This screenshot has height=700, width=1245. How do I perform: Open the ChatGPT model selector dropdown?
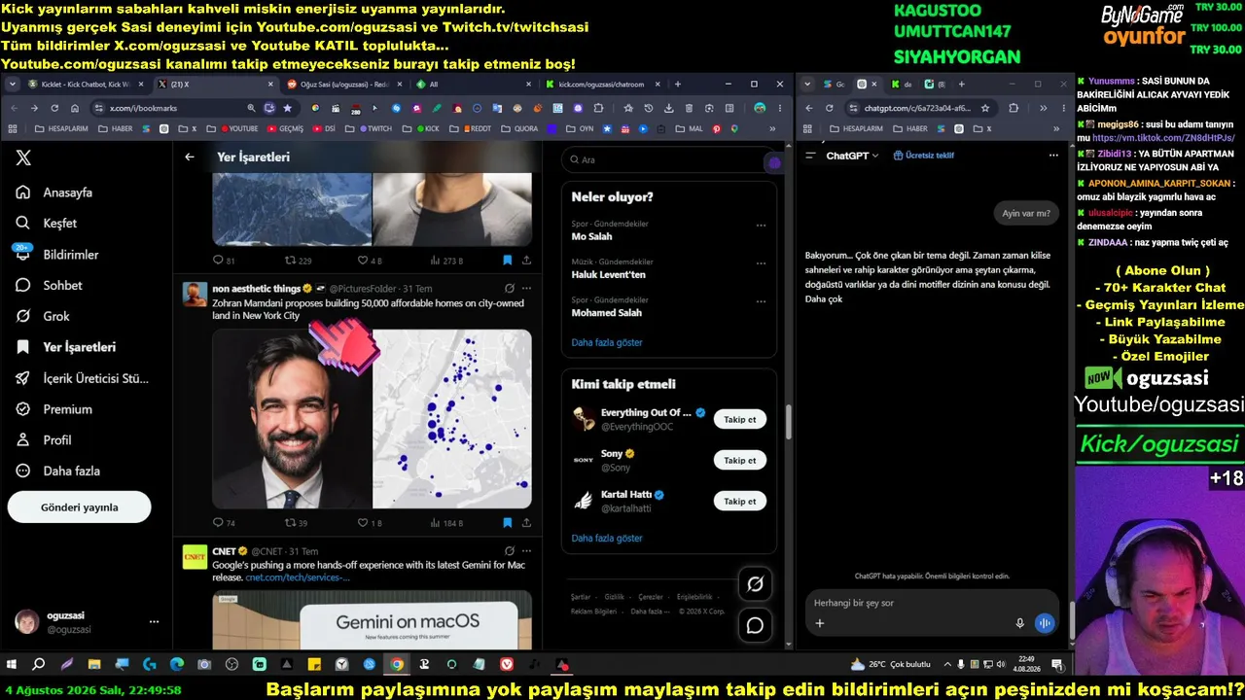pyautogui.click(x=852, y=156)
